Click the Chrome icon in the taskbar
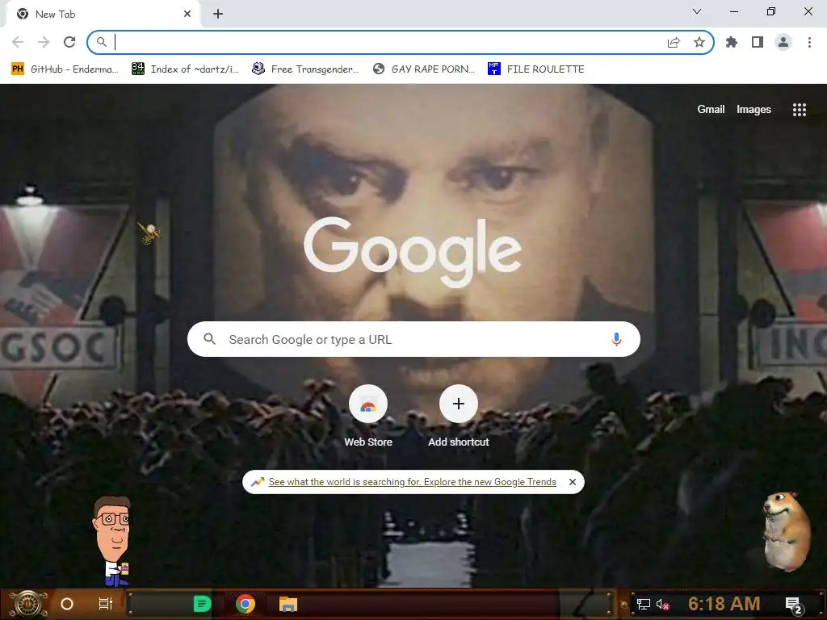Screen dimensions: 827x620 (246, 604)
